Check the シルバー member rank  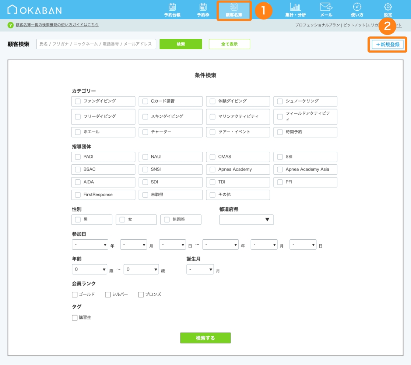(x=108, y=295)
